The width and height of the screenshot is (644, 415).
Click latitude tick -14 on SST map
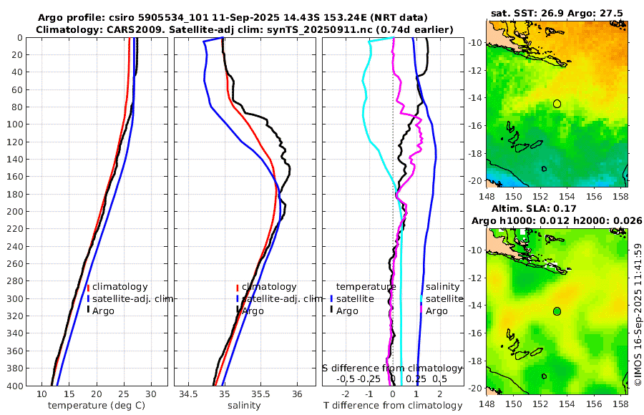(x=475, y=98)
